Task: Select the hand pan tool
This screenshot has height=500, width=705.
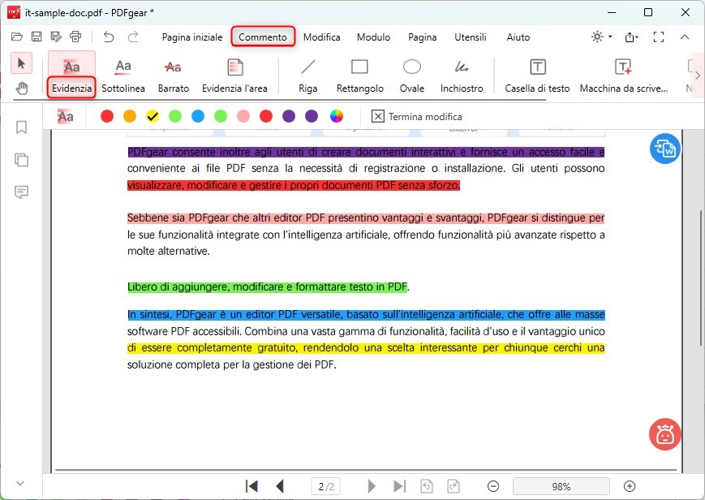Action: tap(21, 87)
